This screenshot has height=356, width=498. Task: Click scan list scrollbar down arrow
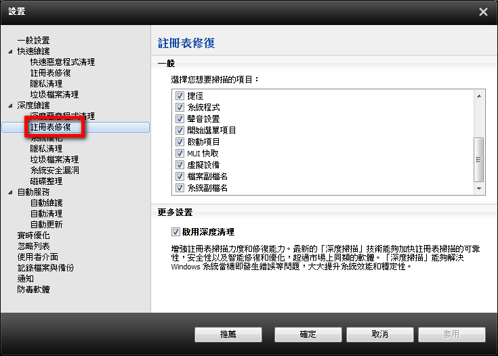pyautogui.click(x=479, y=189)
